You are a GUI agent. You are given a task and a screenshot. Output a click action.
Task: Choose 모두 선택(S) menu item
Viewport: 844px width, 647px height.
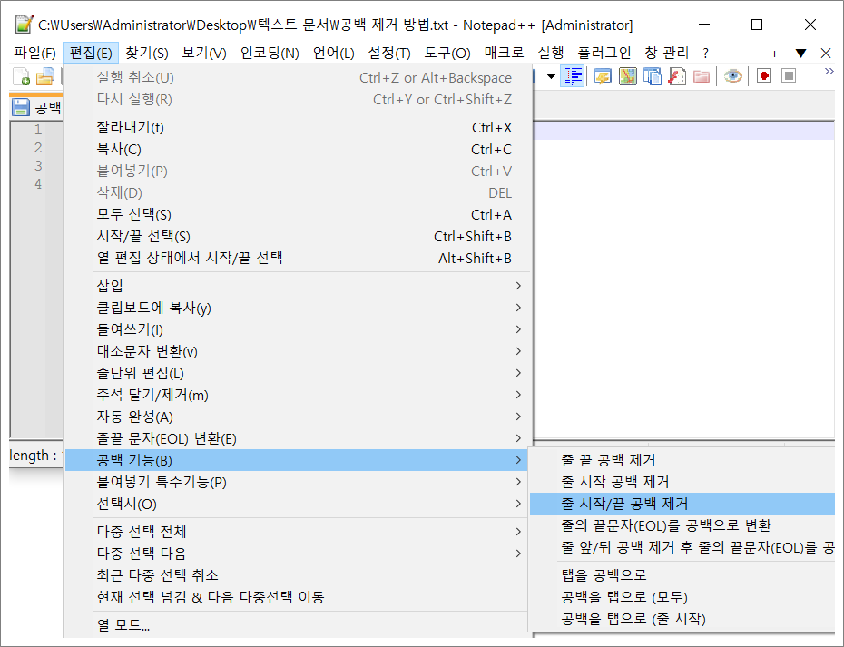[x=298, y=215]
